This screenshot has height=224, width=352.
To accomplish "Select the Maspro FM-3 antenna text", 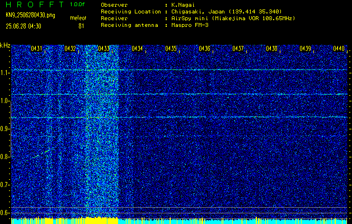I will click(190, 25).
